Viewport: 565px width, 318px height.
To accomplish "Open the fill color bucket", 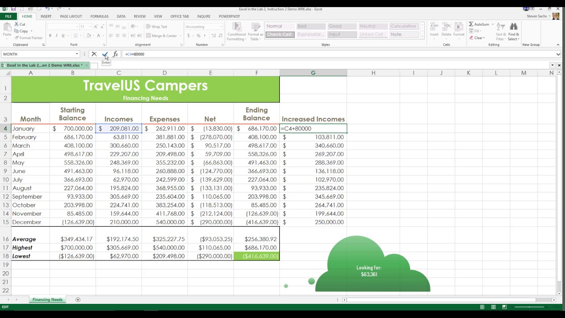I will coord(87,36).
